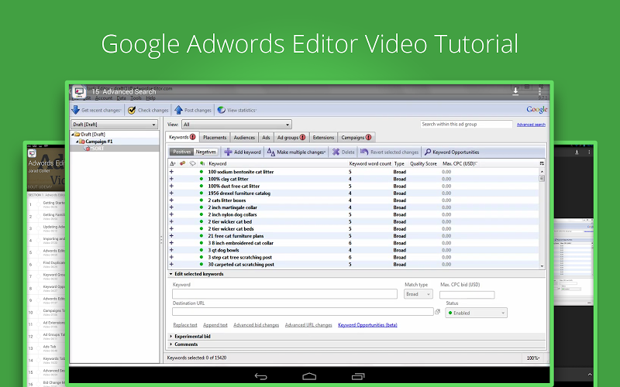Select Keywords Tab lesson in the left course window
Screen dimensions: 620x387
(47, 360)
